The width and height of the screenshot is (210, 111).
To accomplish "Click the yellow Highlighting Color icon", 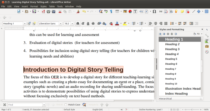I will click(125, 24).
